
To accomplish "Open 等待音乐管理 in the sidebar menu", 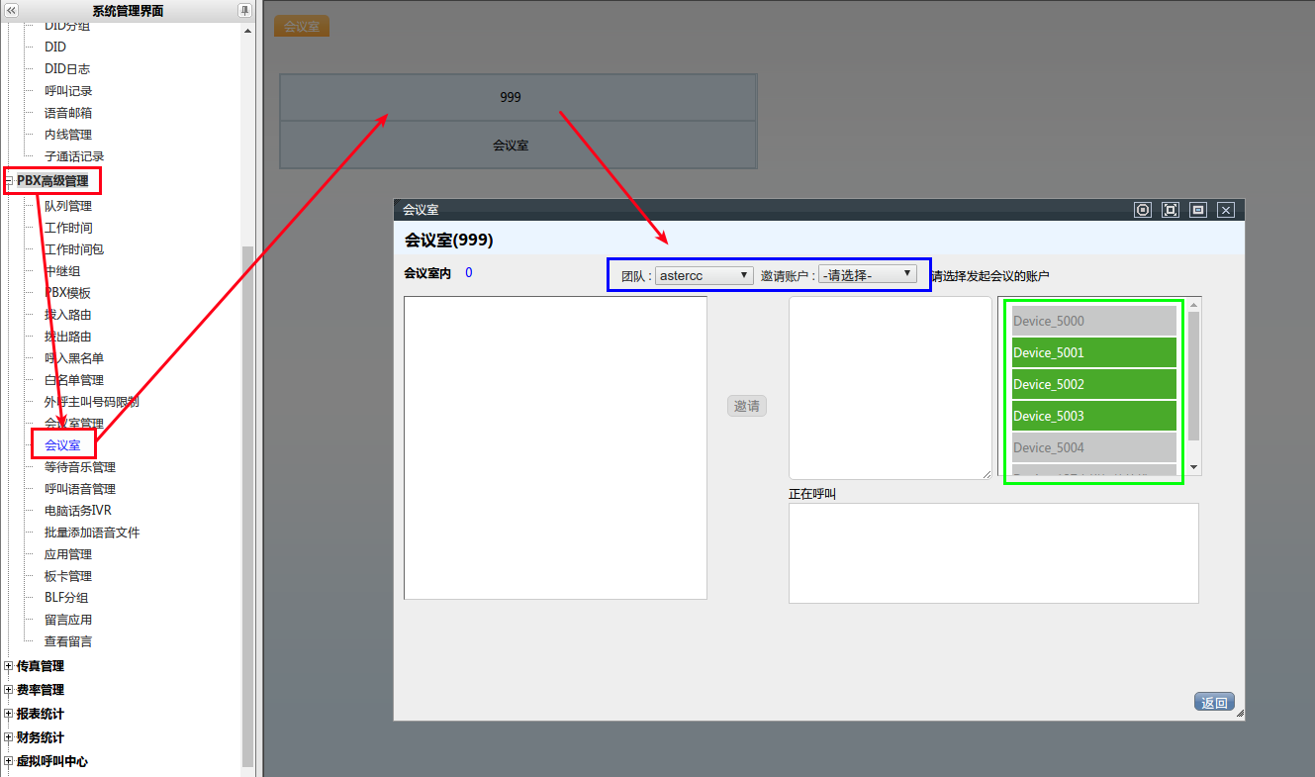I will 80,467.
